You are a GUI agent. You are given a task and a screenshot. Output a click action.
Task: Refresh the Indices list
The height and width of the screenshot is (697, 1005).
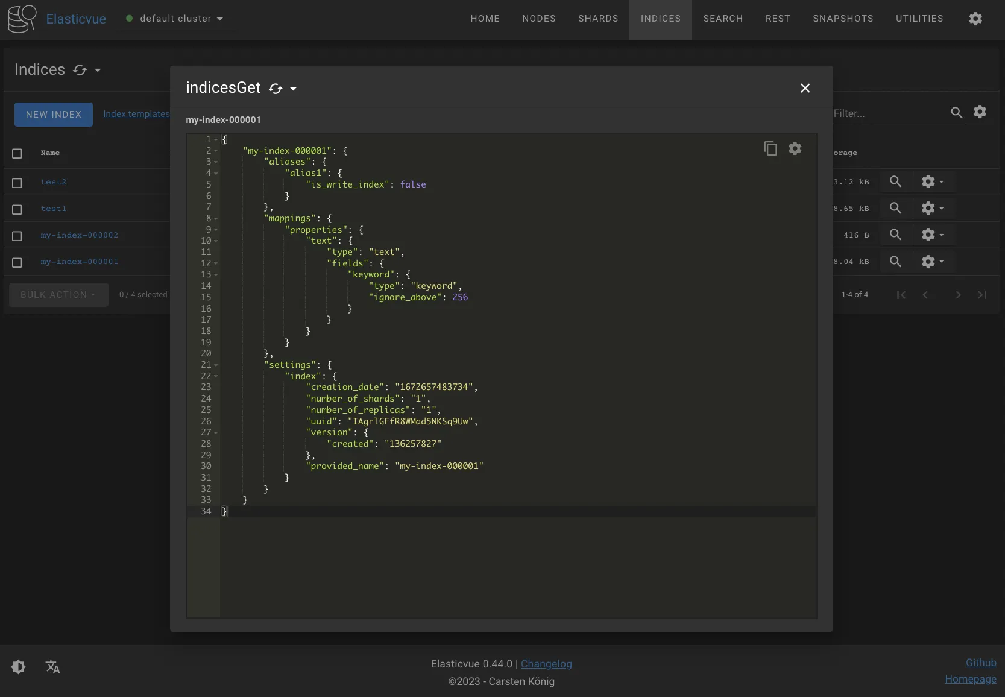(x=80, y=70)
